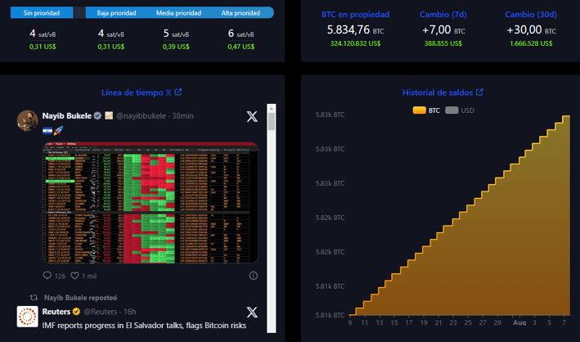Image resolution: width=580 pixels, height=342 pixels.
Task: Select the Alta prioridad fee tier
Action: coord(241,13)
